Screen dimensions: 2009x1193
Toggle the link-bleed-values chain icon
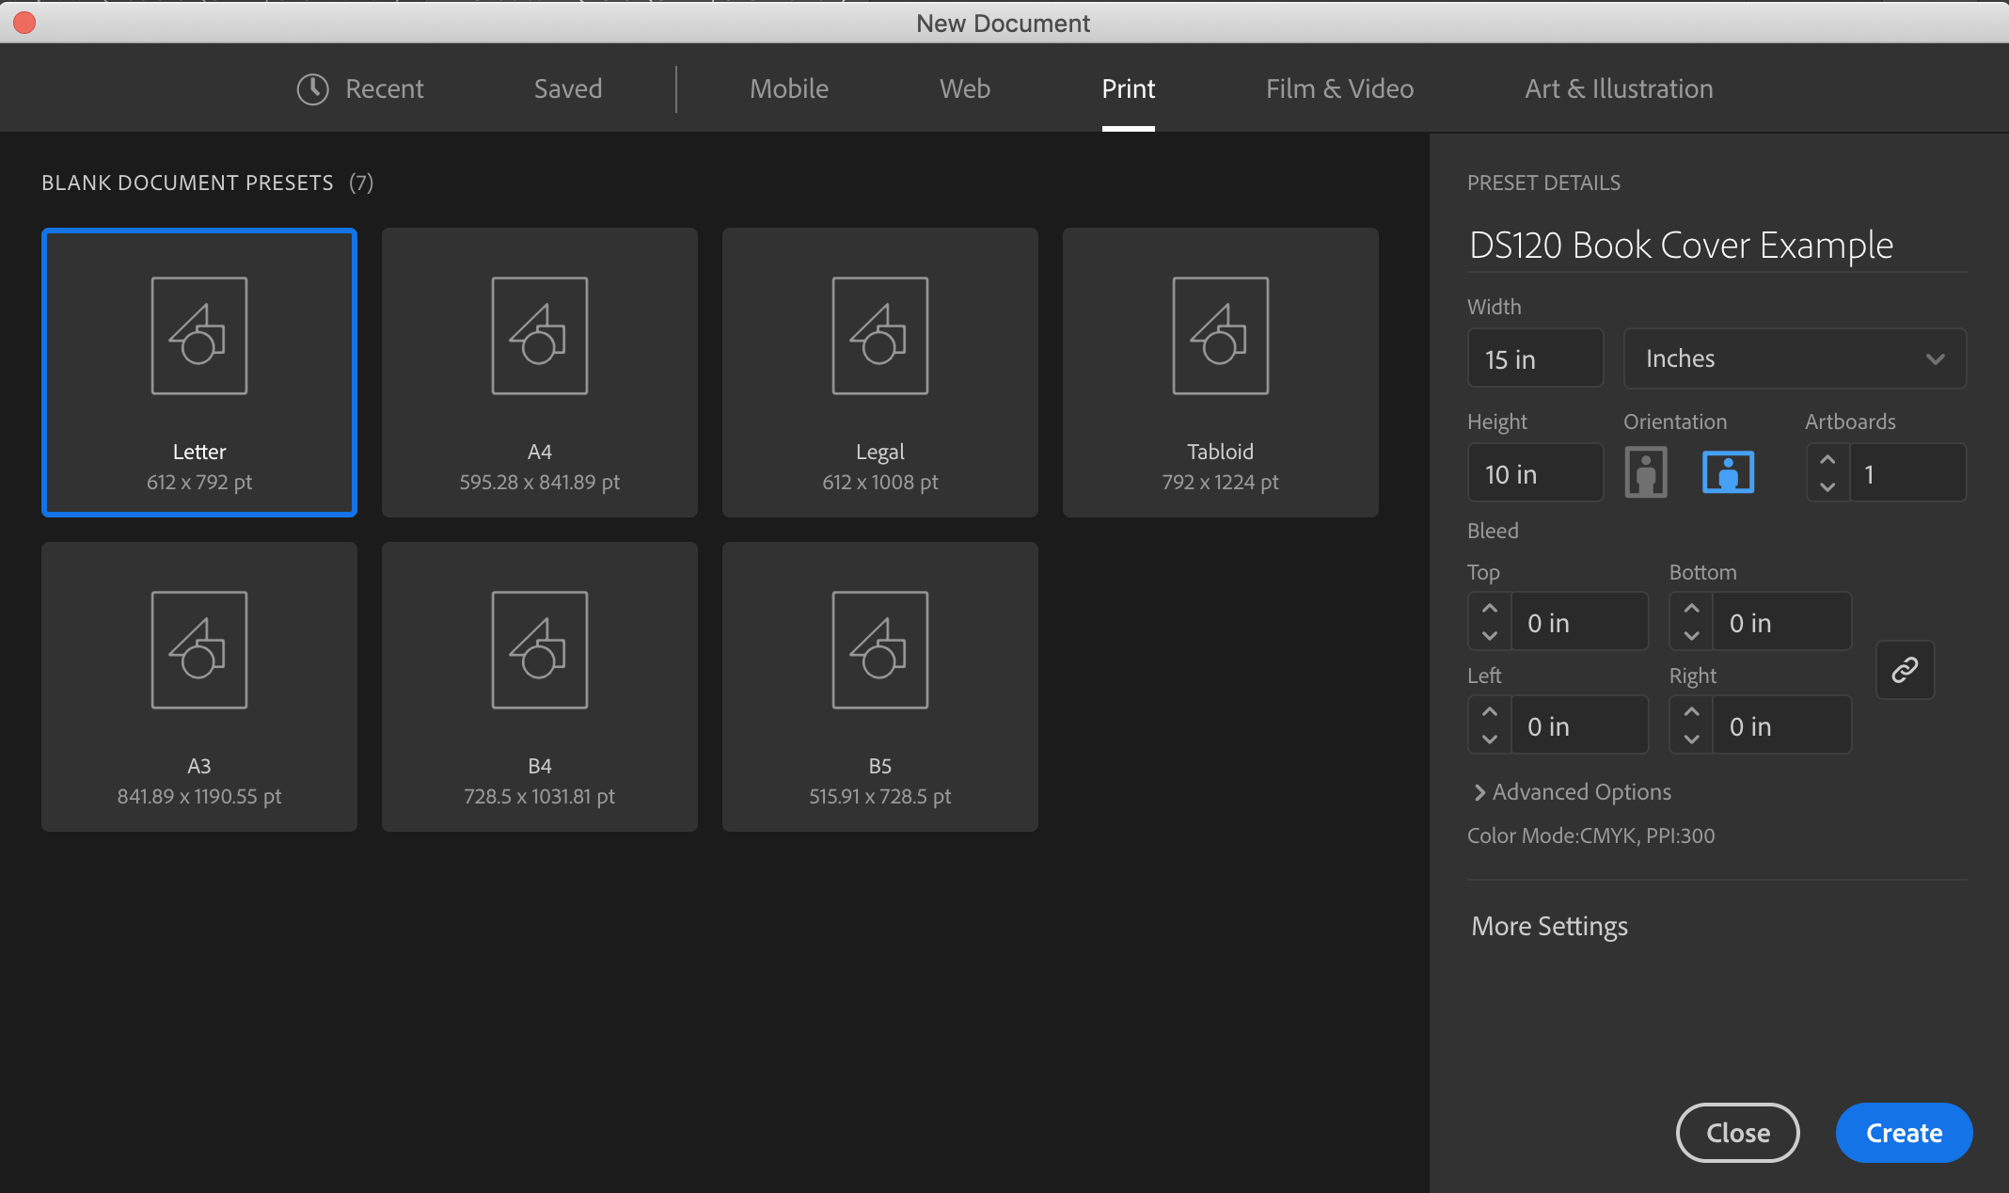point(1906,670)
